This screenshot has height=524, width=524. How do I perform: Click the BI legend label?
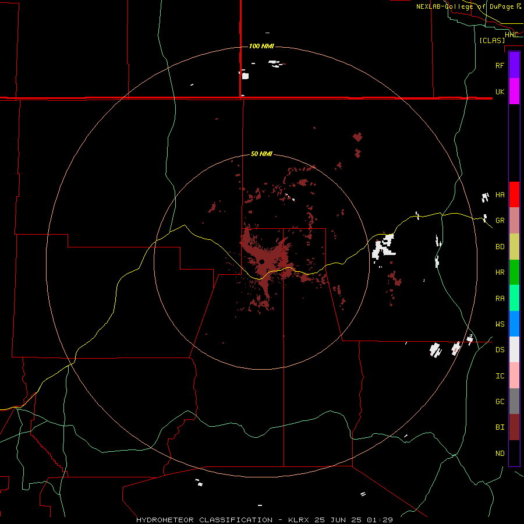[500, 427]
